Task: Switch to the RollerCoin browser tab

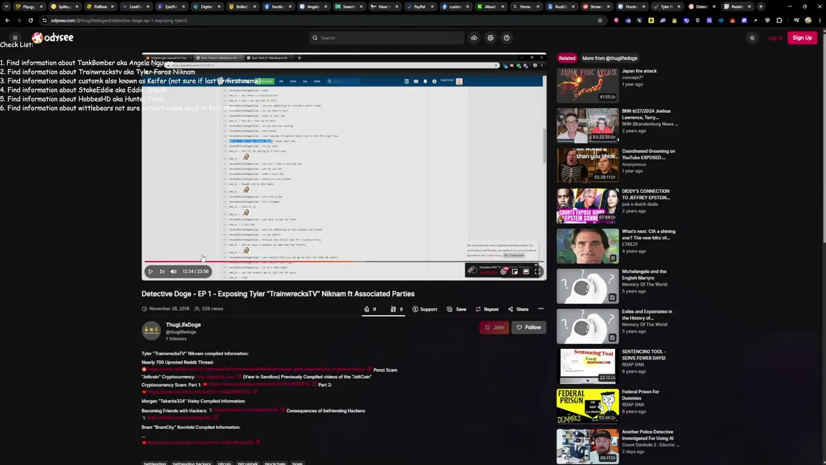Action: coord(241,6)
